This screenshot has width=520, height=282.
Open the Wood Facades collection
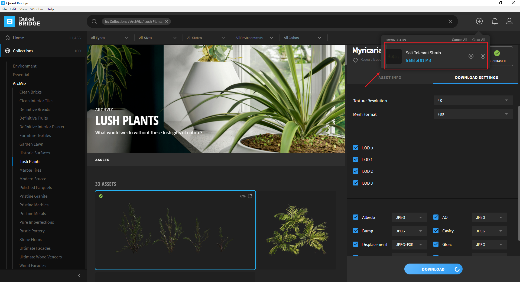pyautogui.click(x=32, y=266)
